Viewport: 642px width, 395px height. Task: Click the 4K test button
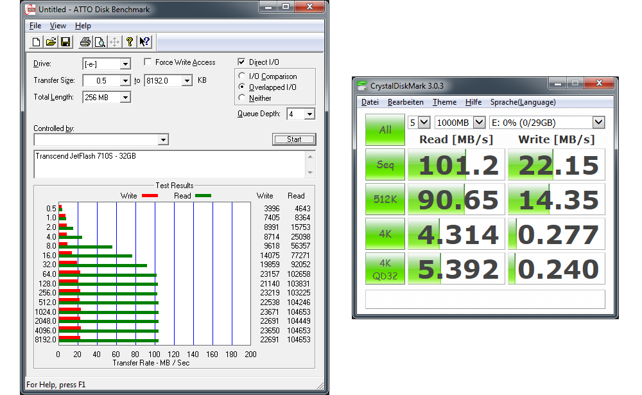pos(385,234)
